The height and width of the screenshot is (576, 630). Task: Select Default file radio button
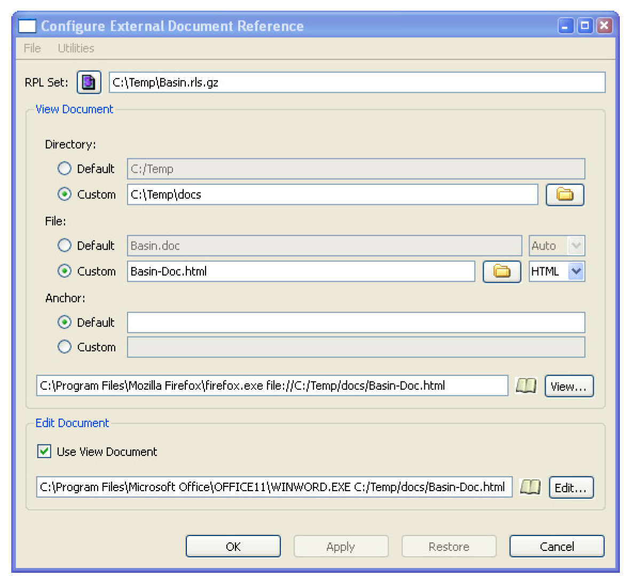[65, 246]
